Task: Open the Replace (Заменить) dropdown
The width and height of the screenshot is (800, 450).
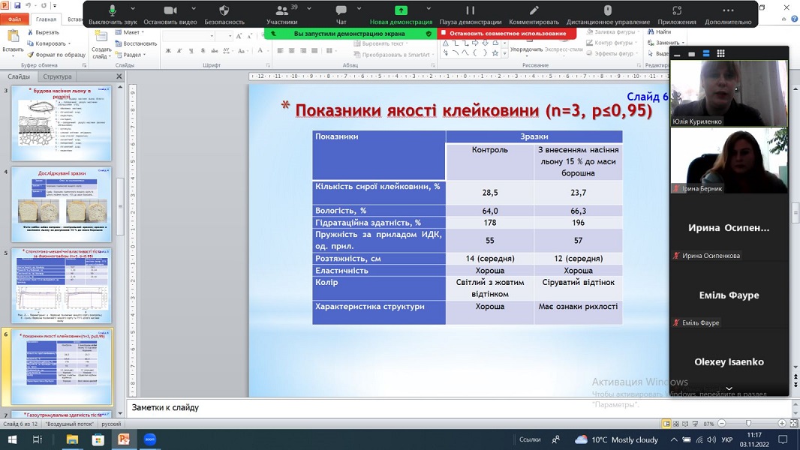Action: [666, 43]
